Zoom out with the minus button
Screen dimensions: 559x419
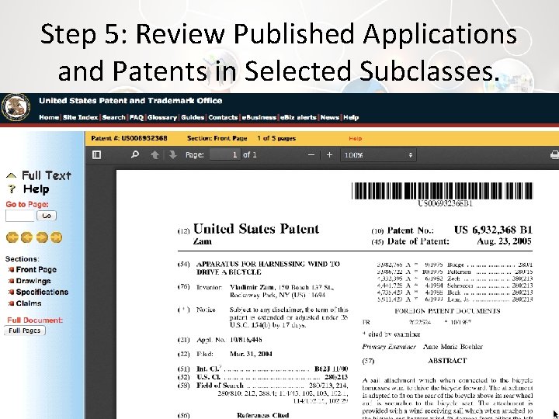pyautogui.click(x=311, y=155)
